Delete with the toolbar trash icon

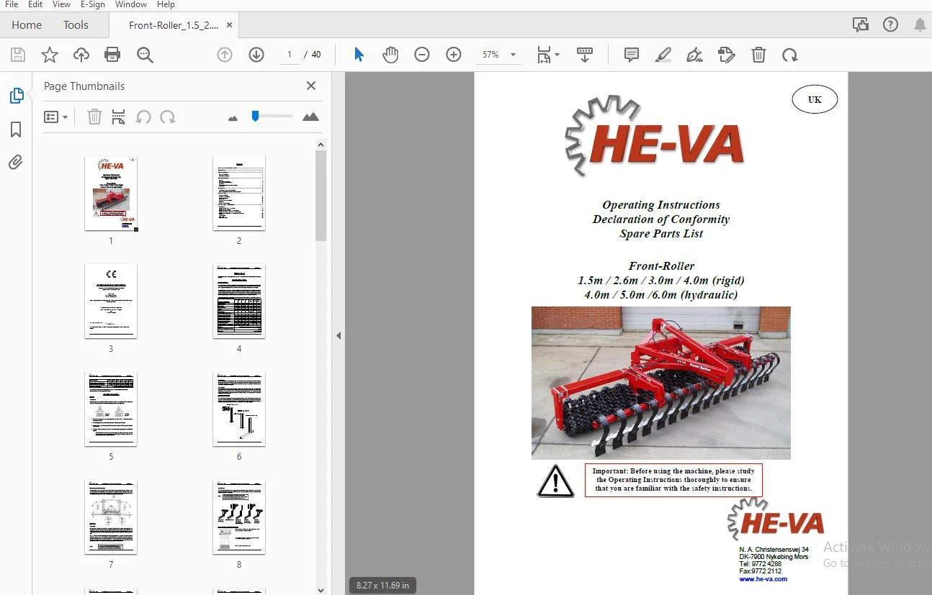pyautogui.click(x=758, y=55)
